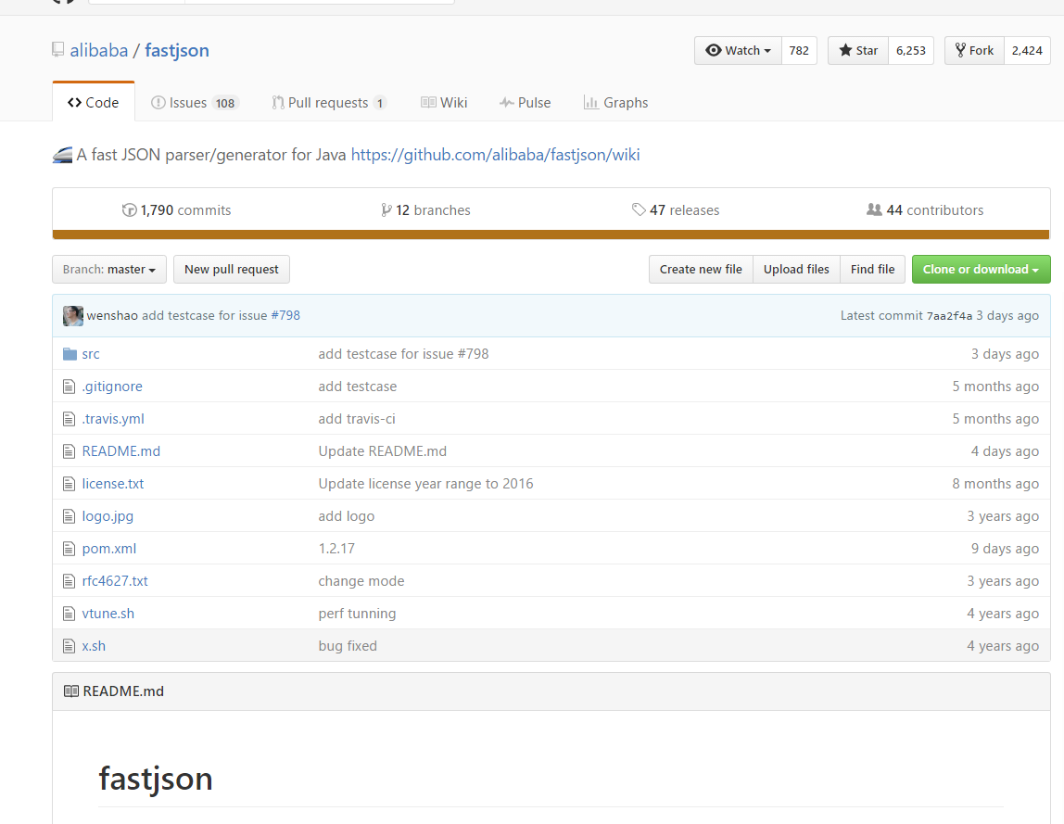The image size is (1064, 824).
Task: Open the github.com/alibaba/fastjson/wiki link
Action: 495,155
